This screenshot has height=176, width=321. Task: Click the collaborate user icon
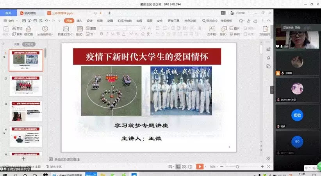[249, 21]
